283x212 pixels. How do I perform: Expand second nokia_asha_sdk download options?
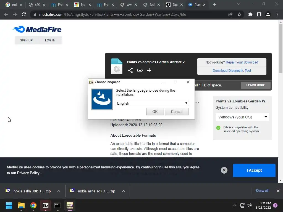[123, 191]
